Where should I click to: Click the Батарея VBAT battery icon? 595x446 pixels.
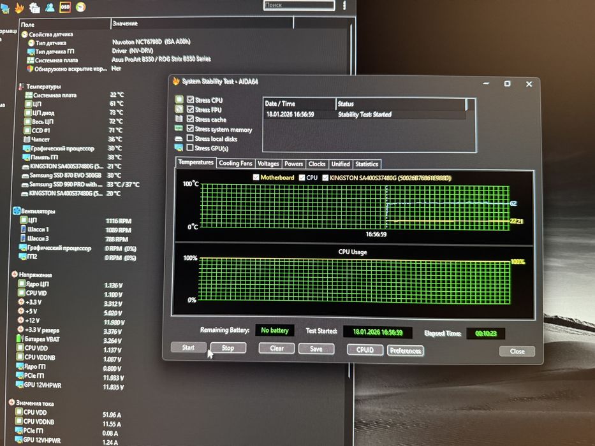[x=19, y=339]
